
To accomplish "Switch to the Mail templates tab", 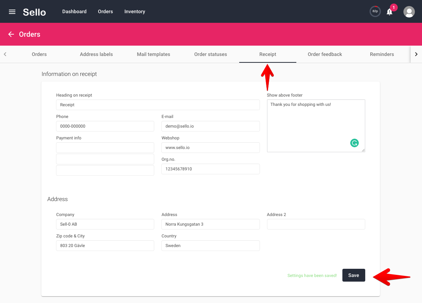I will (154, 54).
